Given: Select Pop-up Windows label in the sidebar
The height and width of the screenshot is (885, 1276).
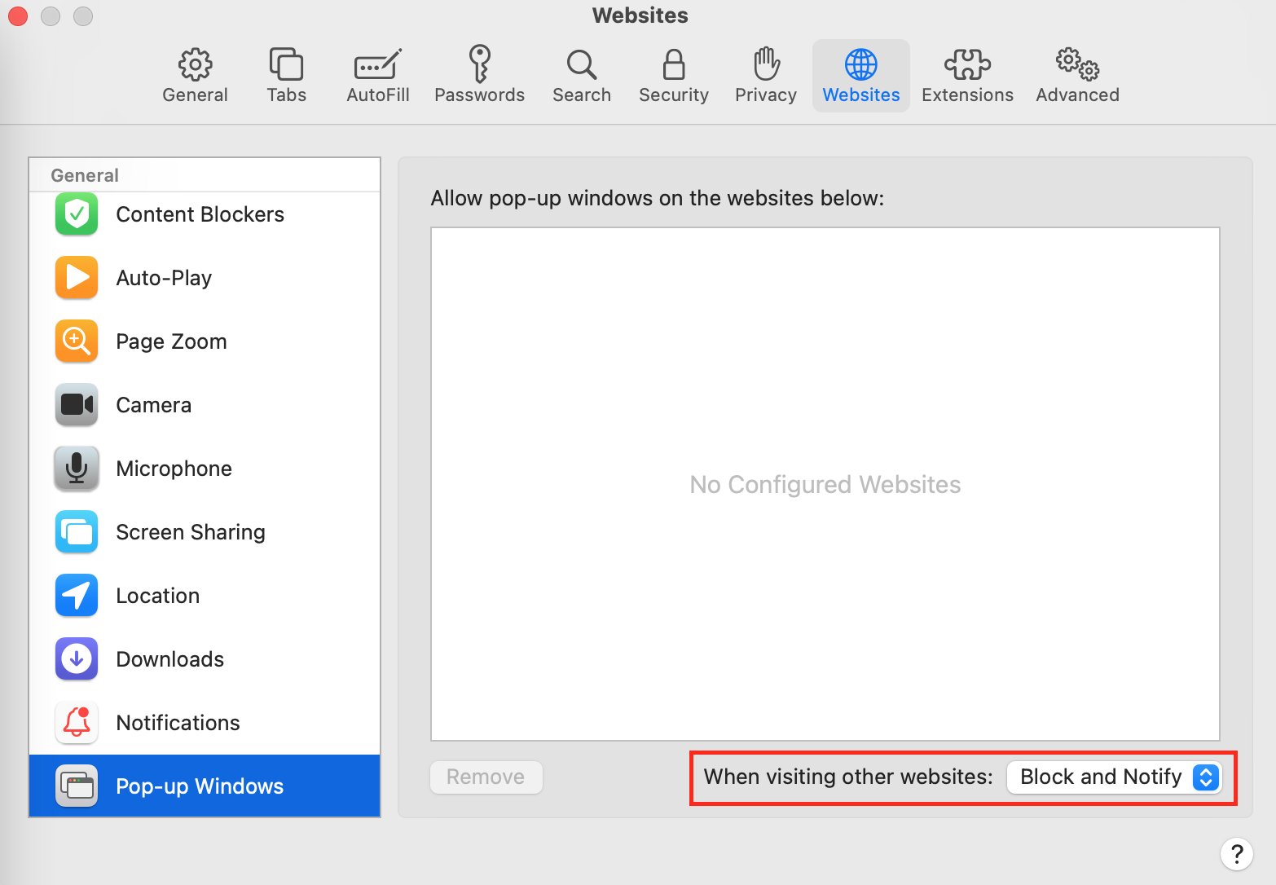Looking at the screenshot, I should (x=200, y=786).
